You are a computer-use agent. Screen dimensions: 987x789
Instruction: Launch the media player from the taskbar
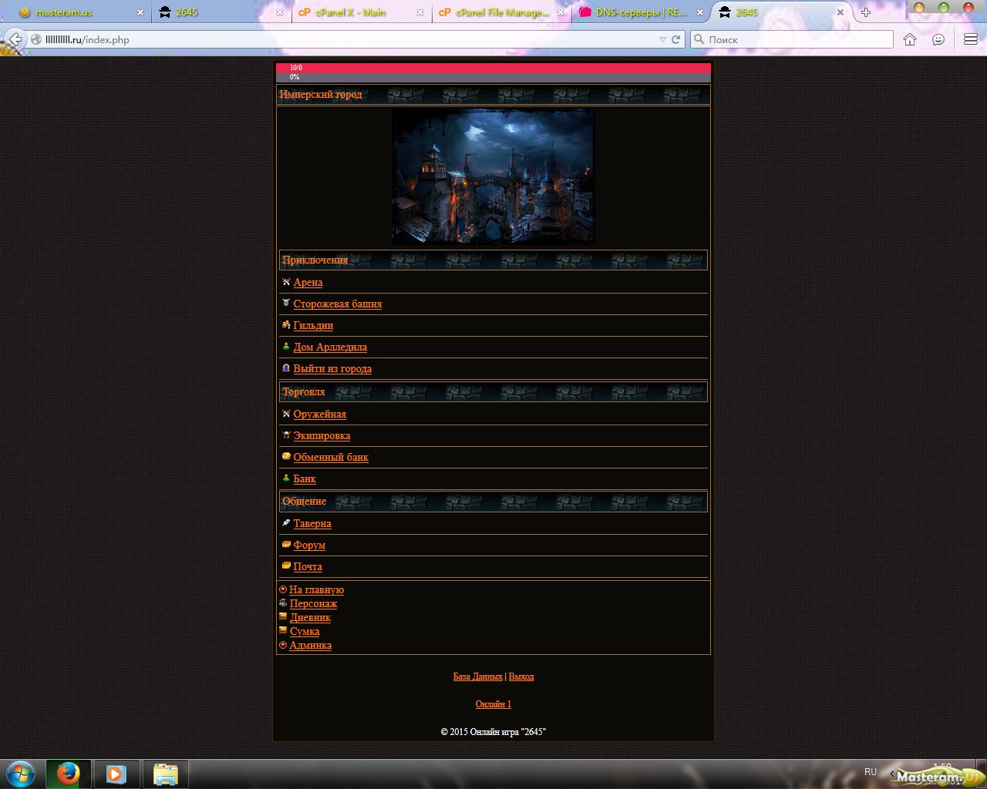[x=116, y=774]
